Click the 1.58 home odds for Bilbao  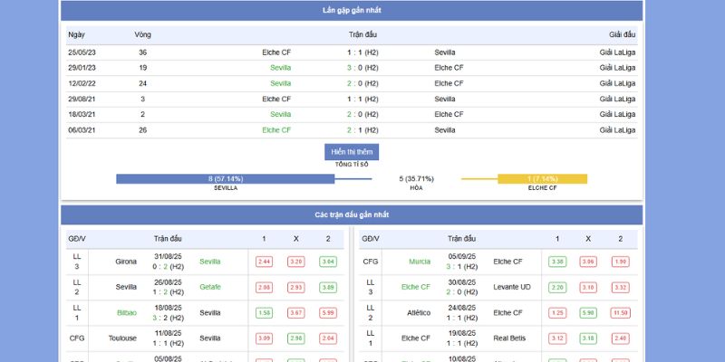click(264, 312)
